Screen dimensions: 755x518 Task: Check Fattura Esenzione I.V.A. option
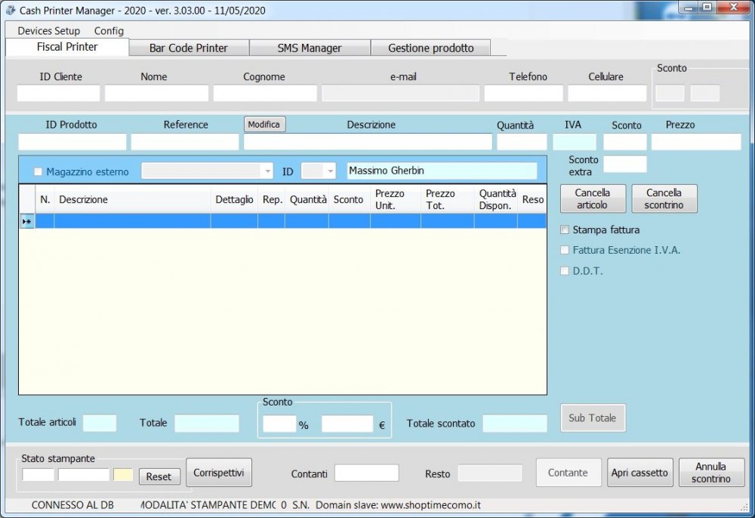(x=565, y=250)
